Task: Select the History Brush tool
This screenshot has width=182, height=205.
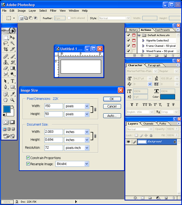Action: (x=13, y=62)
